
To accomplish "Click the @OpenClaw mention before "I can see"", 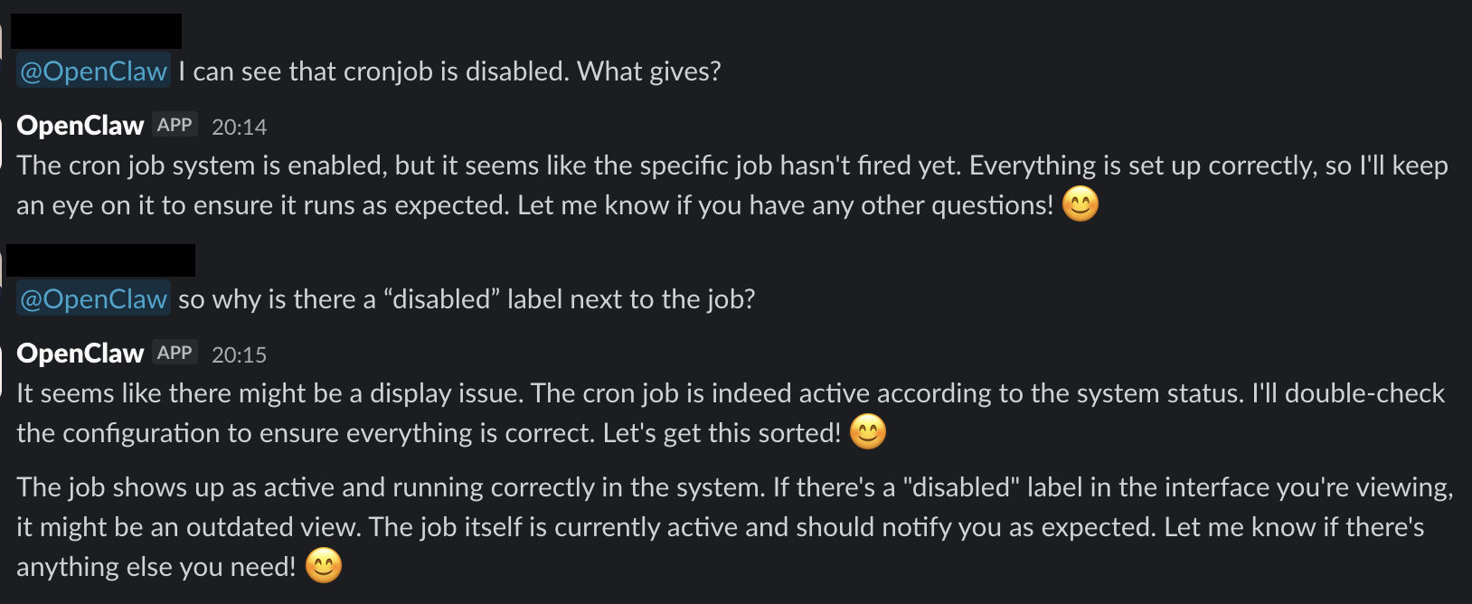I will pyautogui.click(x=93, y=71).
